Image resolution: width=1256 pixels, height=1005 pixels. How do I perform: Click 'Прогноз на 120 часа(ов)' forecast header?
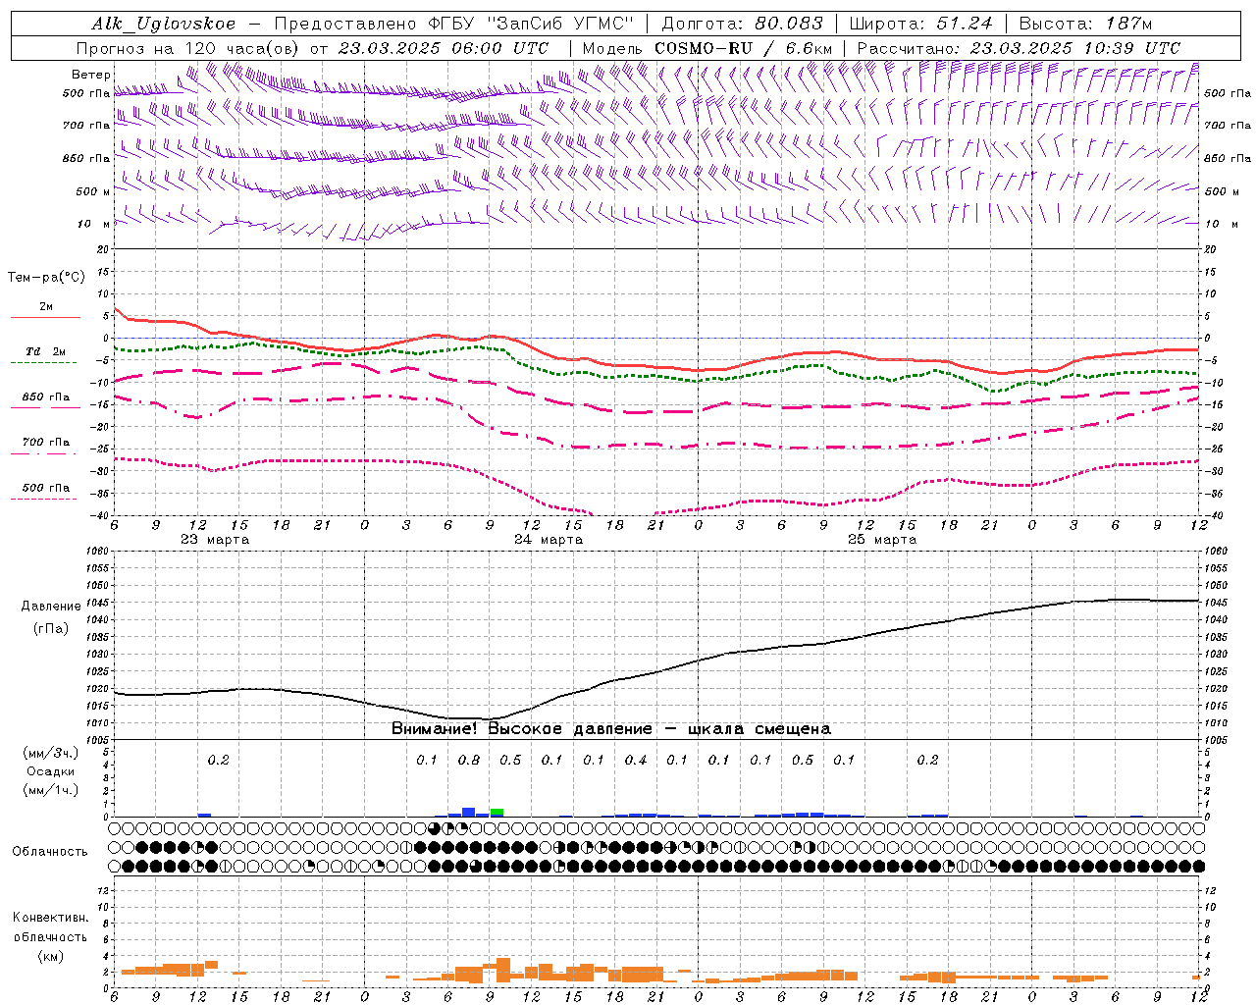click(x=188, y=48)
